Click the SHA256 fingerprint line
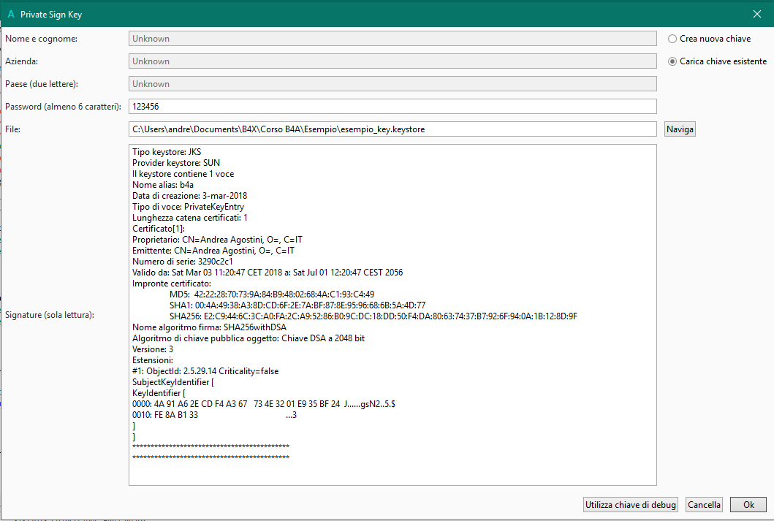This screenshot has height=521, width=774. coord(373,316)
